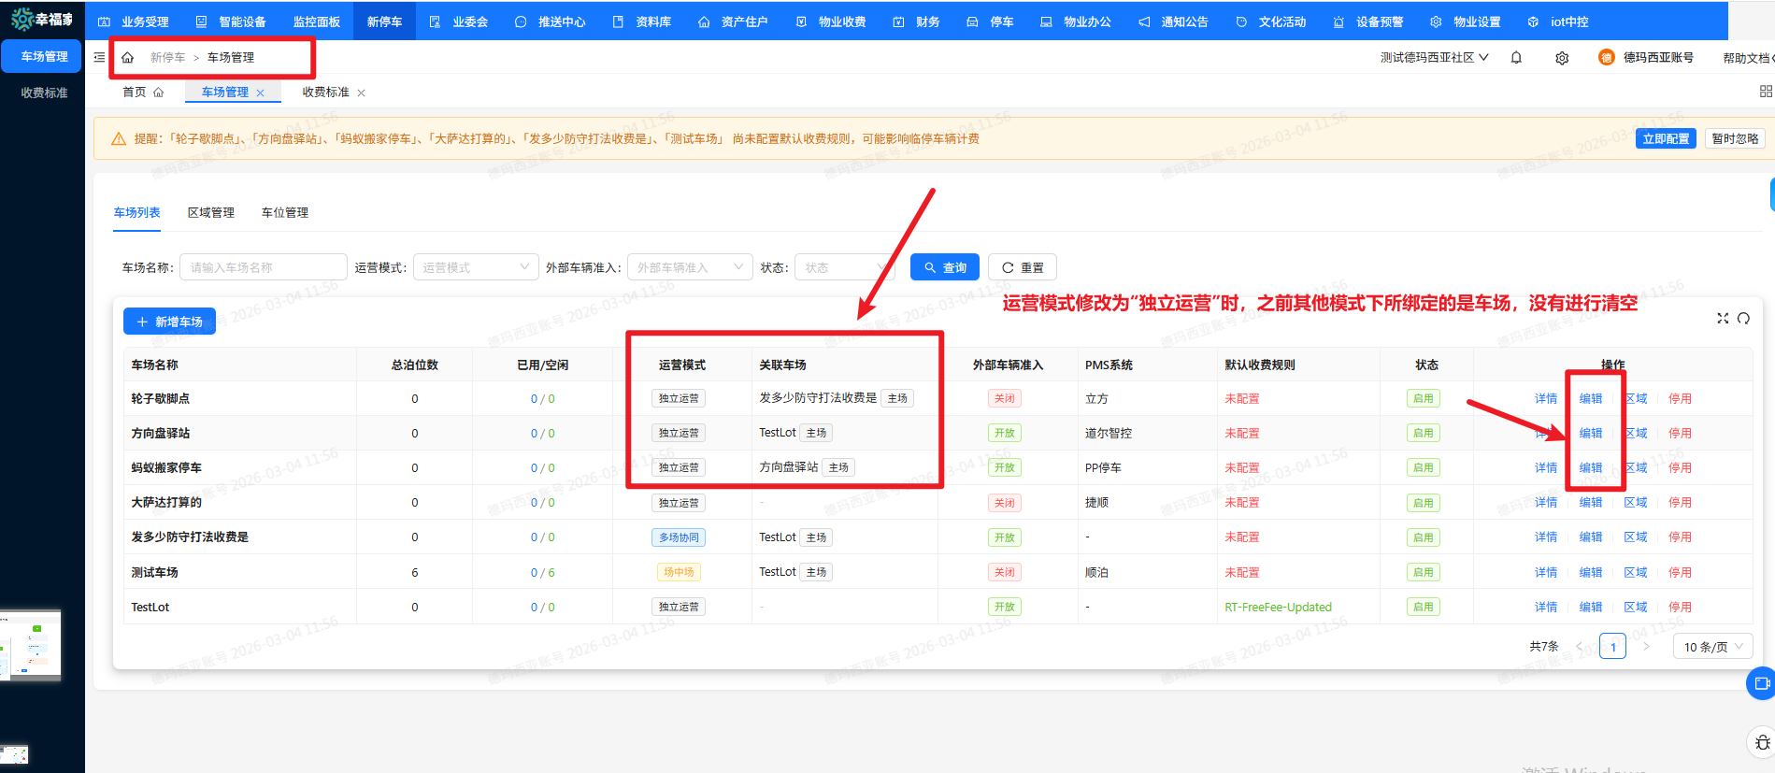This screenshot has width=1775, height=773.
Task: Click the 新增车场 button
Action: pyautogui.click(x=169, y=322)
